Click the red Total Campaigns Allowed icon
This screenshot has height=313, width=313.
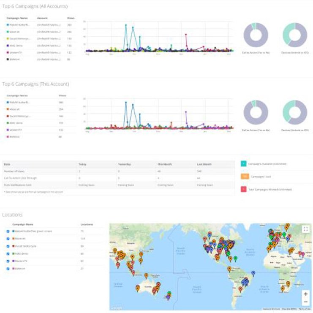[244, 189]
